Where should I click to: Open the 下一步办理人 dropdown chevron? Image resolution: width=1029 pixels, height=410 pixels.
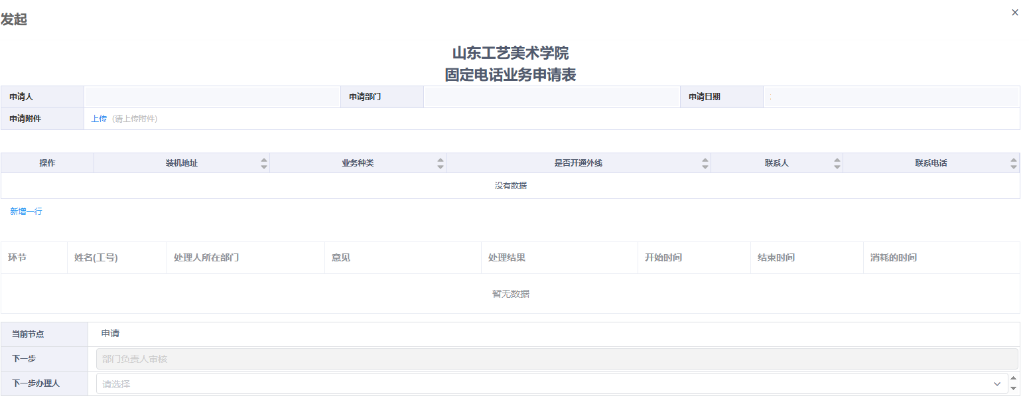(996, 383)
